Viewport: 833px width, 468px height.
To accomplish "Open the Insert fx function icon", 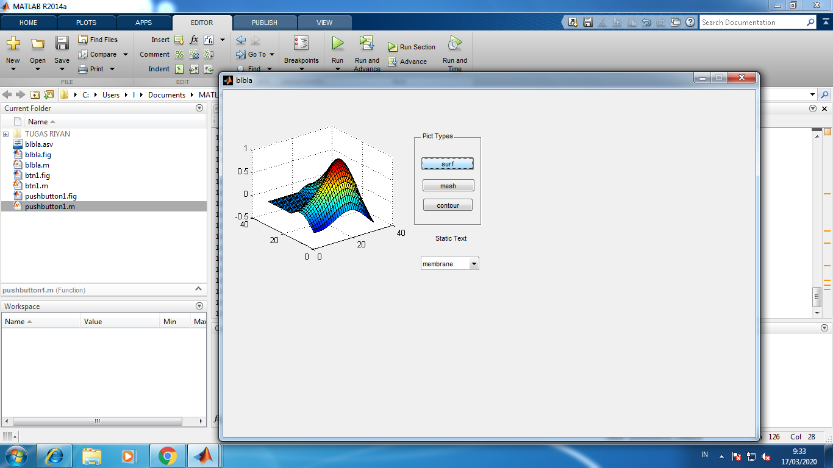I will tap(193, 39).
